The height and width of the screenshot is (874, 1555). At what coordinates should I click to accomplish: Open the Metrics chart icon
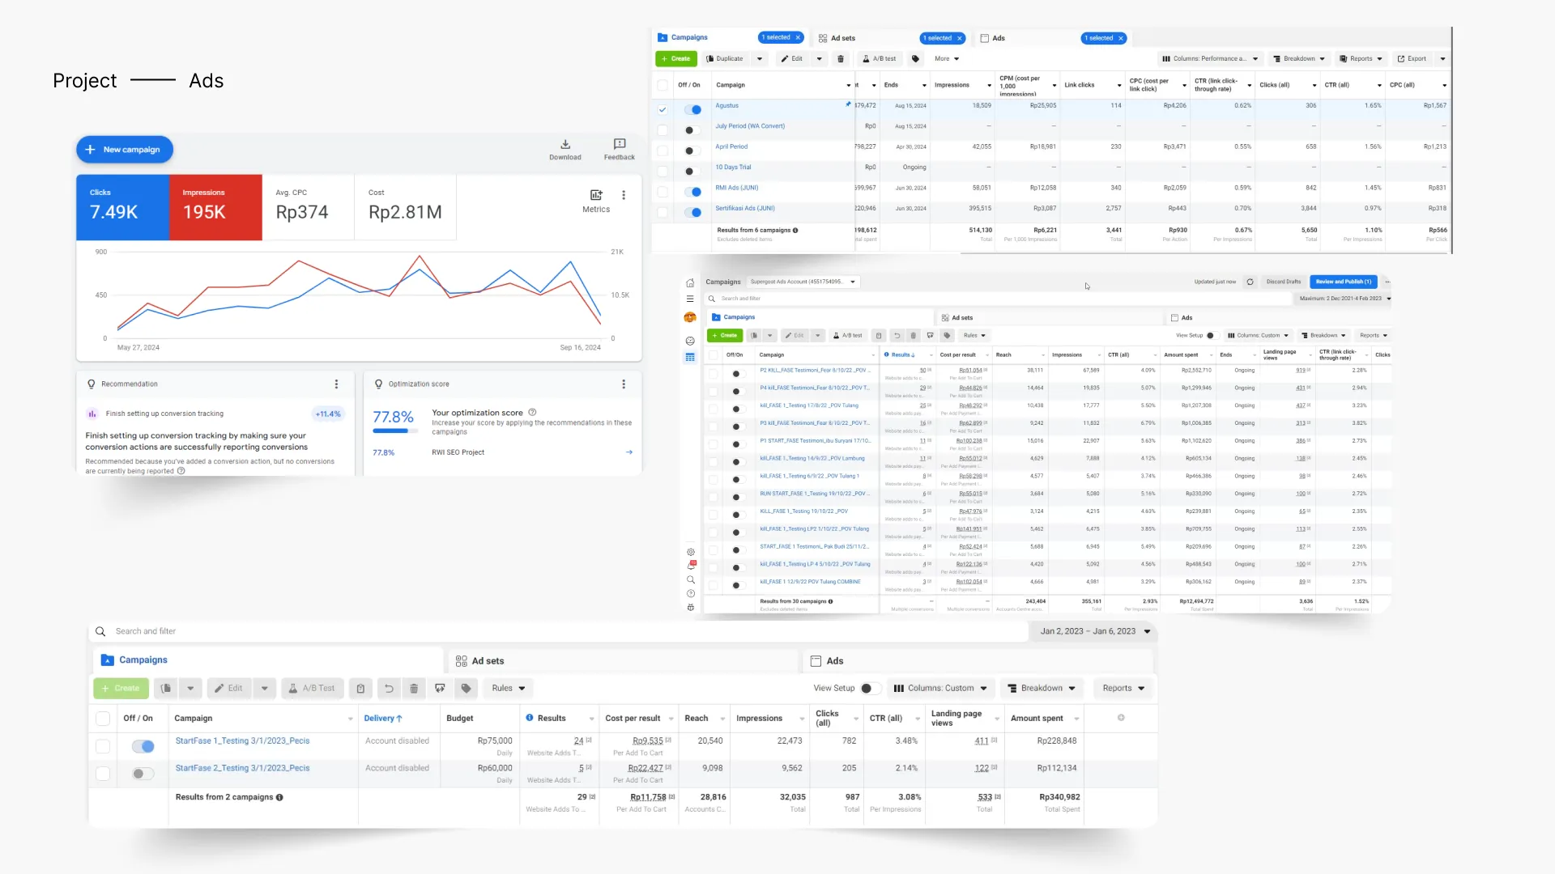click(596, 195)
